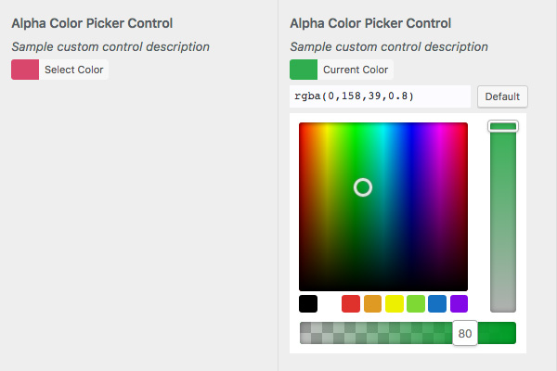Screen dimensions: 557x371
Task: Click the solid green end of alpha slider
Action: pos(501,333)
